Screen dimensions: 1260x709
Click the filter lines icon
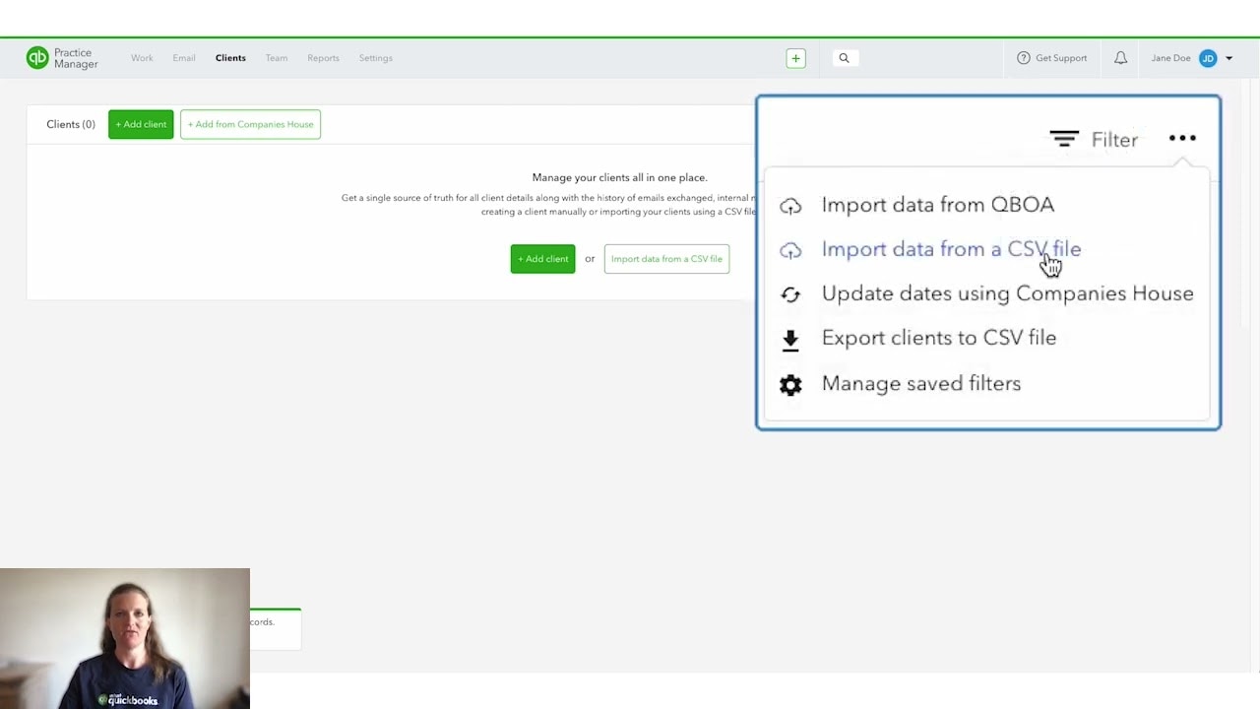[x=1064, y=140]
